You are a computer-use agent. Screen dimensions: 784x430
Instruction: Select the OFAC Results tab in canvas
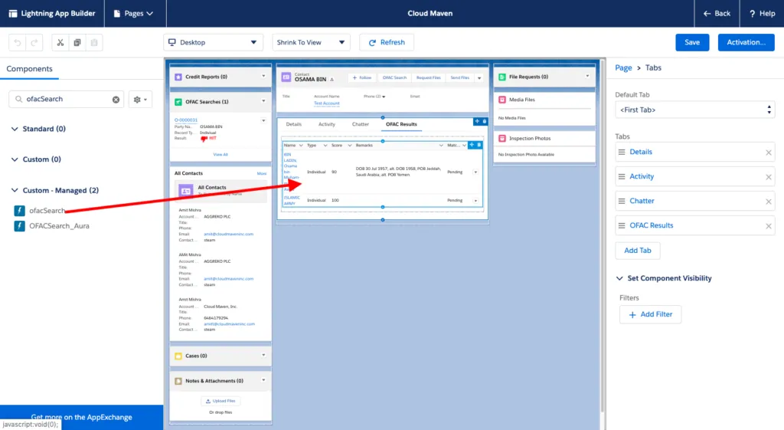pyautogui.click(x=401, y=124)
